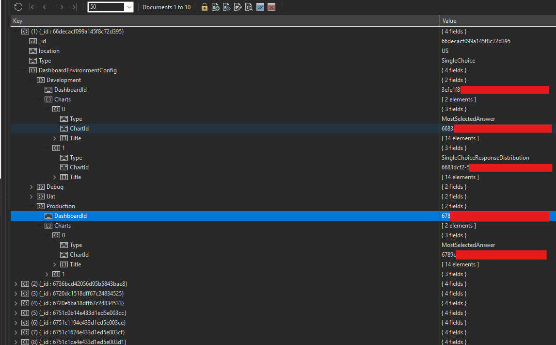
Task: Click the blue double-checkmark toolbar icon
Action: (x=260, y=7)
